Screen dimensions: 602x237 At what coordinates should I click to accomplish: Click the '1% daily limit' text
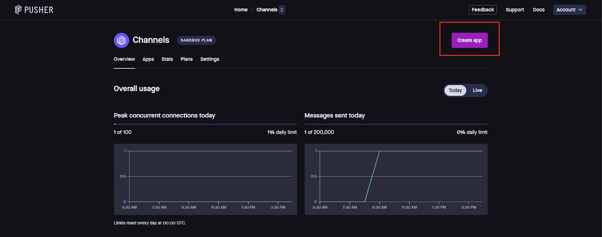[282, 132]
